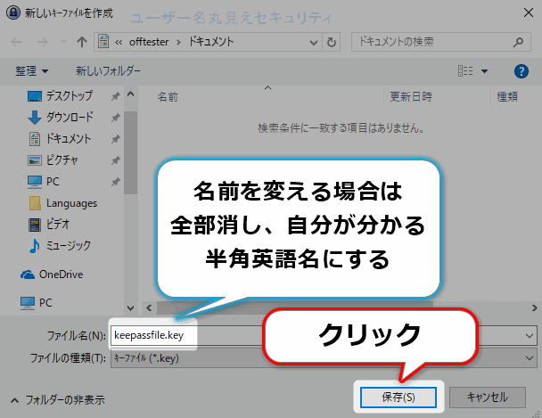This screenshot has height=418, width=542.
Task: Click the KeePass lock icon in title bar
Action: [13, 13]
